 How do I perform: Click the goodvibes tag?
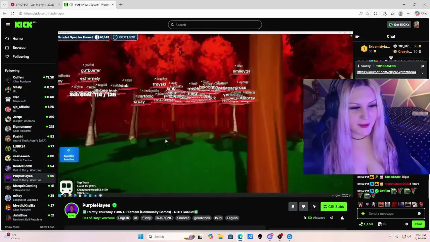(202, 218)
